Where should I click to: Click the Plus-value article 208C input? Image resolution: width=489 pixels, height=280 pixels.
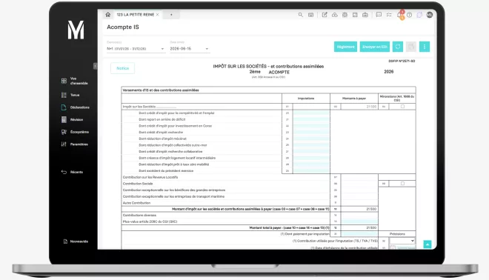click(x=359, y=221)
